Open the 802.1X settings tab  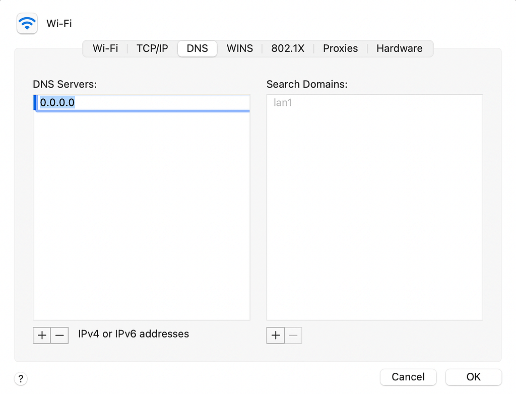tap(288, 48)
